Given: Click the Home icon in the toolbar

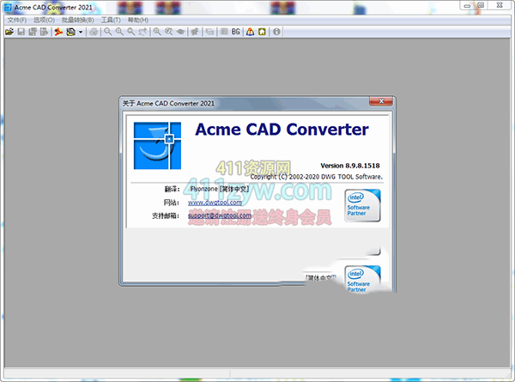Looking at the screenshot, I should point(263,32).
